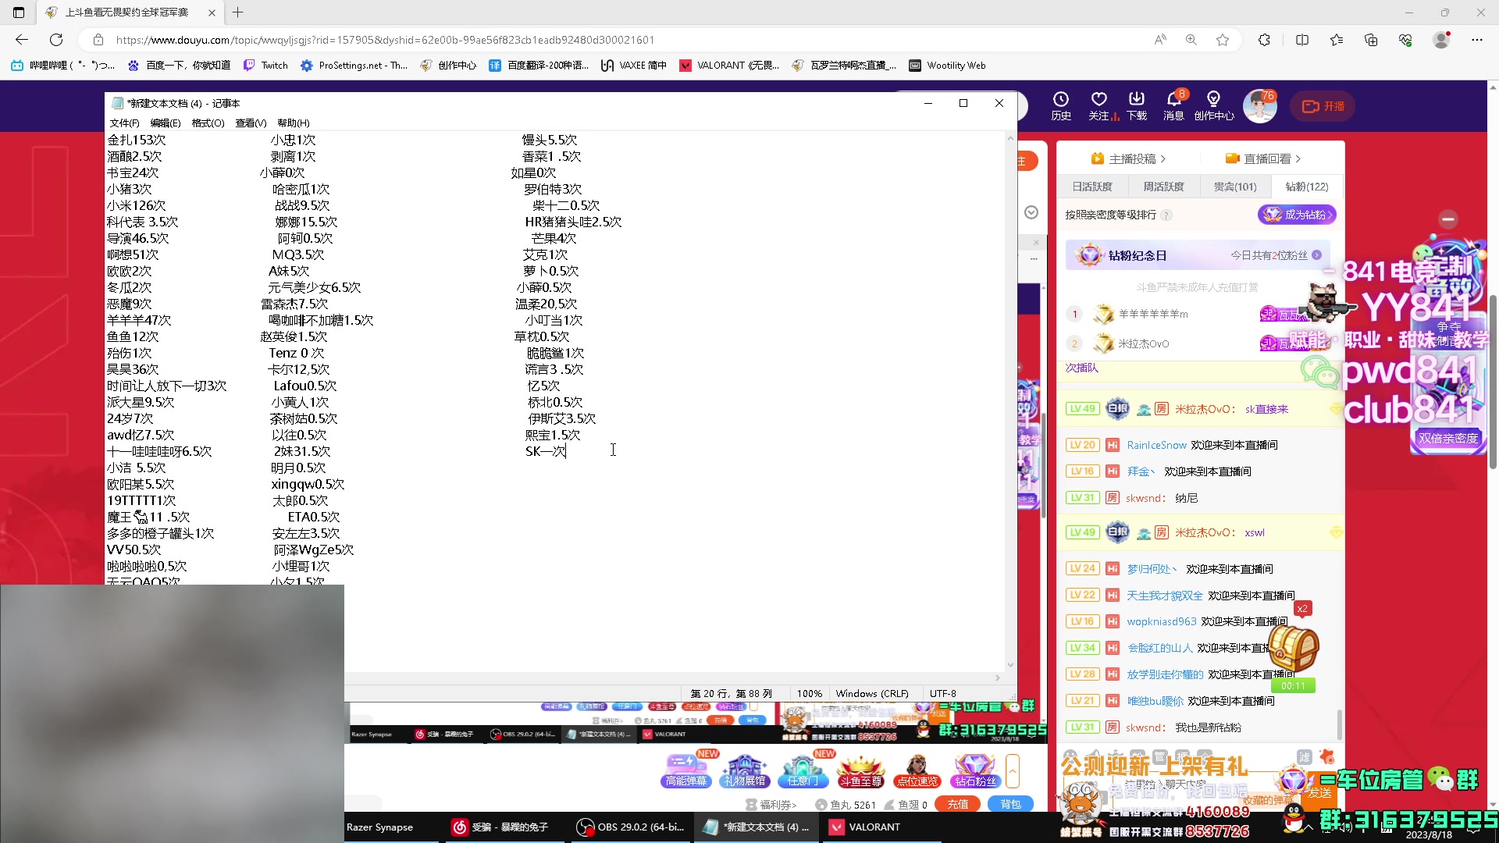Viewport: 1499px width, 843px height.
Task: Open 直播回看 via its right chevron
Action: (x=1298, y=158)
